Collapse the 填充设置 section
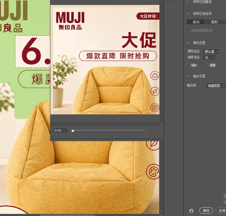226x216 pixels. [x=188, y=43]
